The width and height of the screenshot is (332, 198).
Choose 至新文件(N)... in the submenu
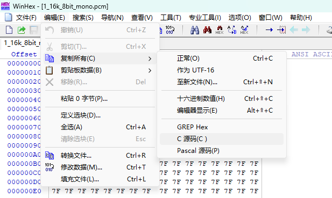click(x=222, y=82)
